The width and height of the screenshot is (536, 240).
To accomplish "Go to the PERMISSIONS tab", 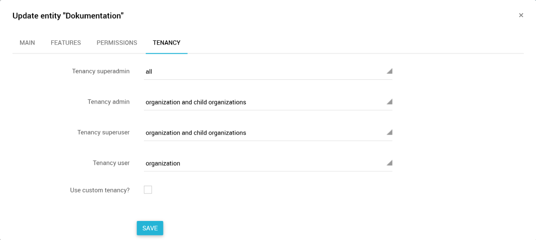I will [x=117, y=43].
